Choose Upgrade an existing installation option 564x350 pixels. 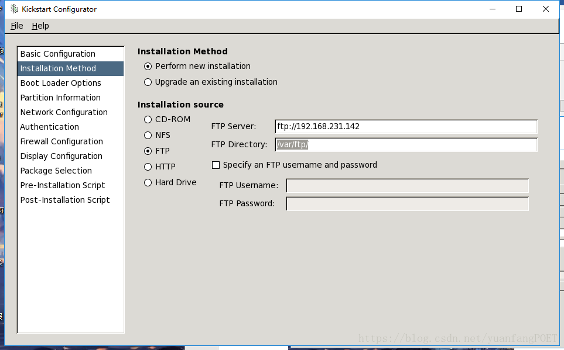pos(148,82)
